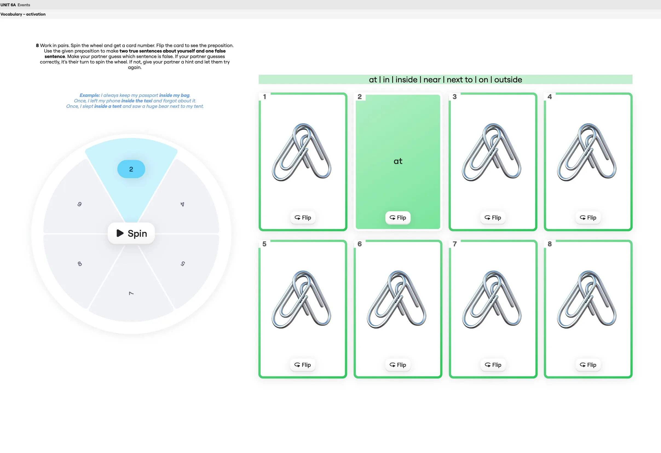The height and width of the screenshot is (453, 661).
Task: Flip card number 3
Action: click(x=493, y=218)
